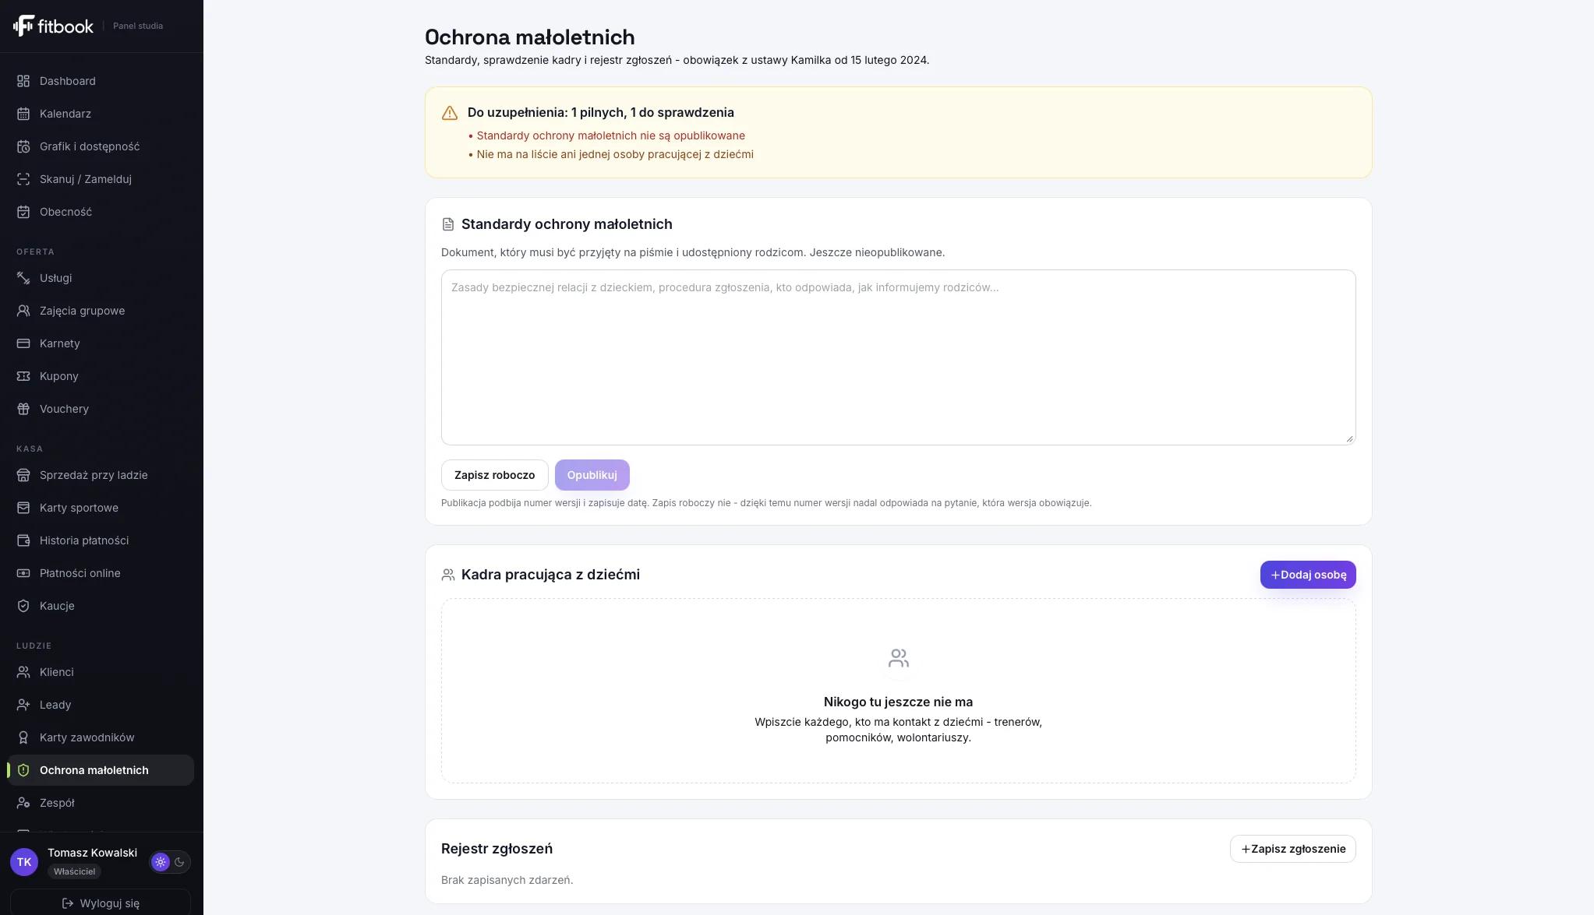Click the Vouchery gift icon

[x=23, y=409]
